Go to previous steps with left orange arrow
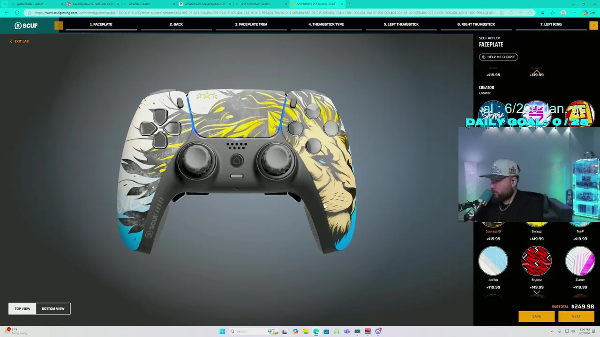600x337 pixels. pos(59,25)
